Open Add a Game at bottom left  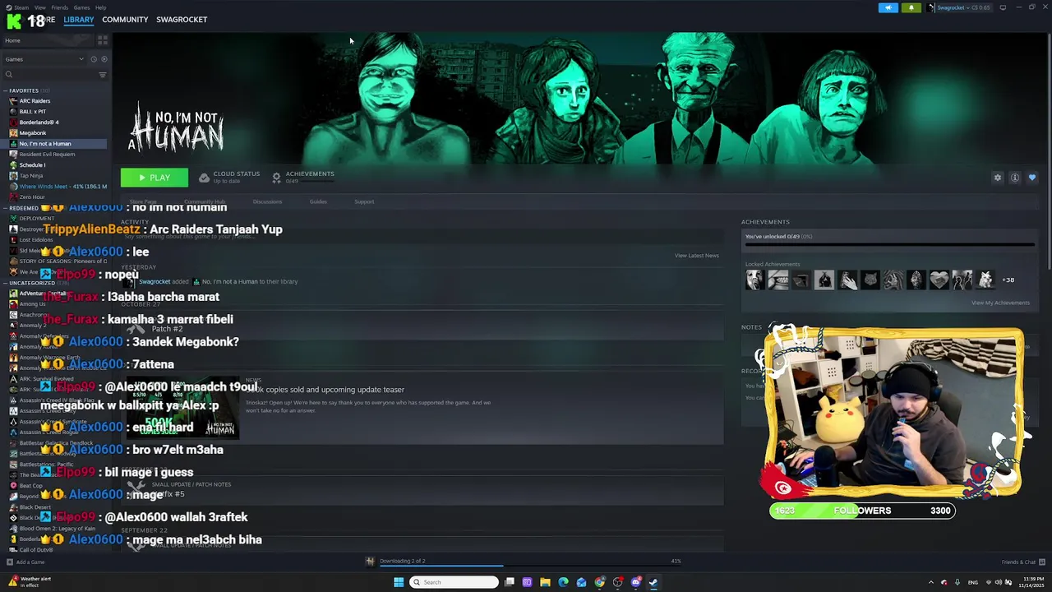(25, 562)
